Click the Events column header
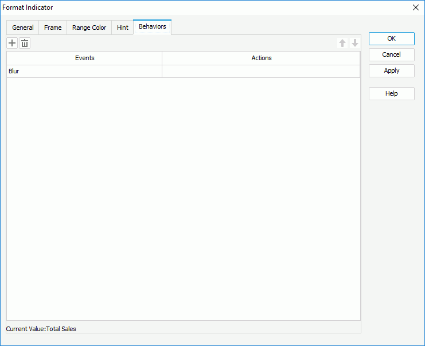The image size is (425, 346). [x=84, y=58]
